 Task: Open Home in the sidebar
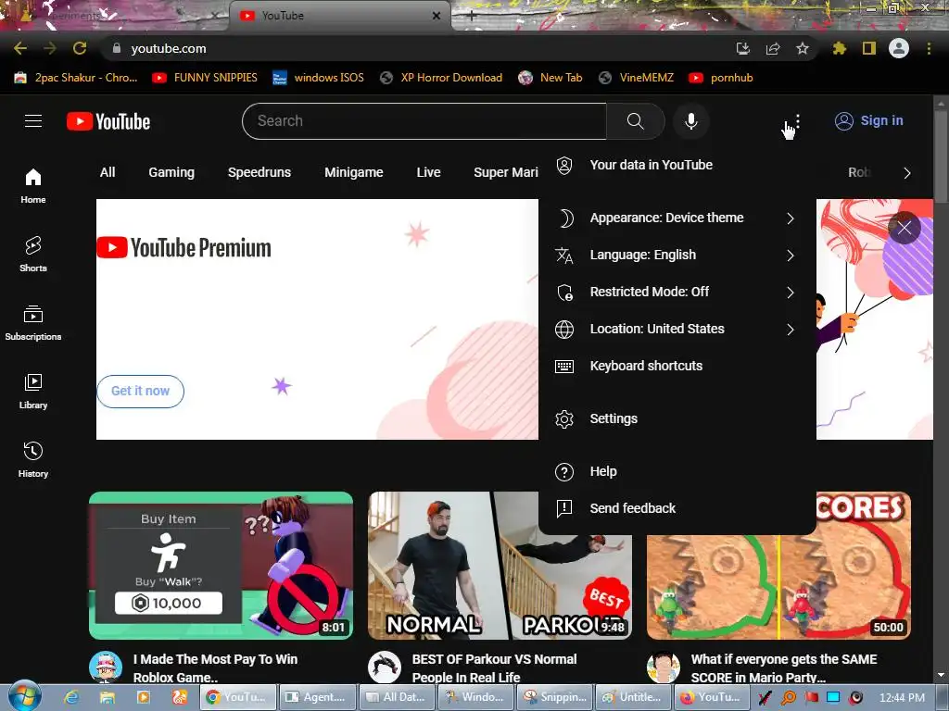click(x=32, y=186)
